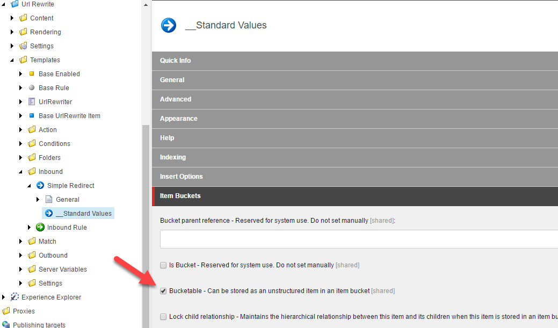This screenshot has width=558, height=328.
Task: Click the Templates folder icon
Action: coord(23,60)
